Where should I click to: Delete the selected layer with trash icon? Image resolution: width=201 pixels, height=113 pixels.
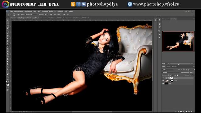[x=192, y=111]
